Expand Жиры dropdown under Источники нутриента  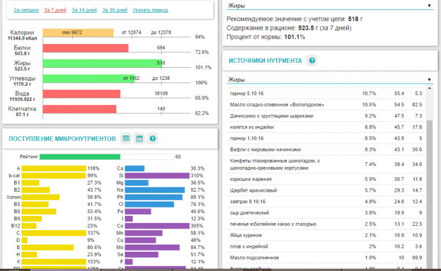click(x=330, y=80)
